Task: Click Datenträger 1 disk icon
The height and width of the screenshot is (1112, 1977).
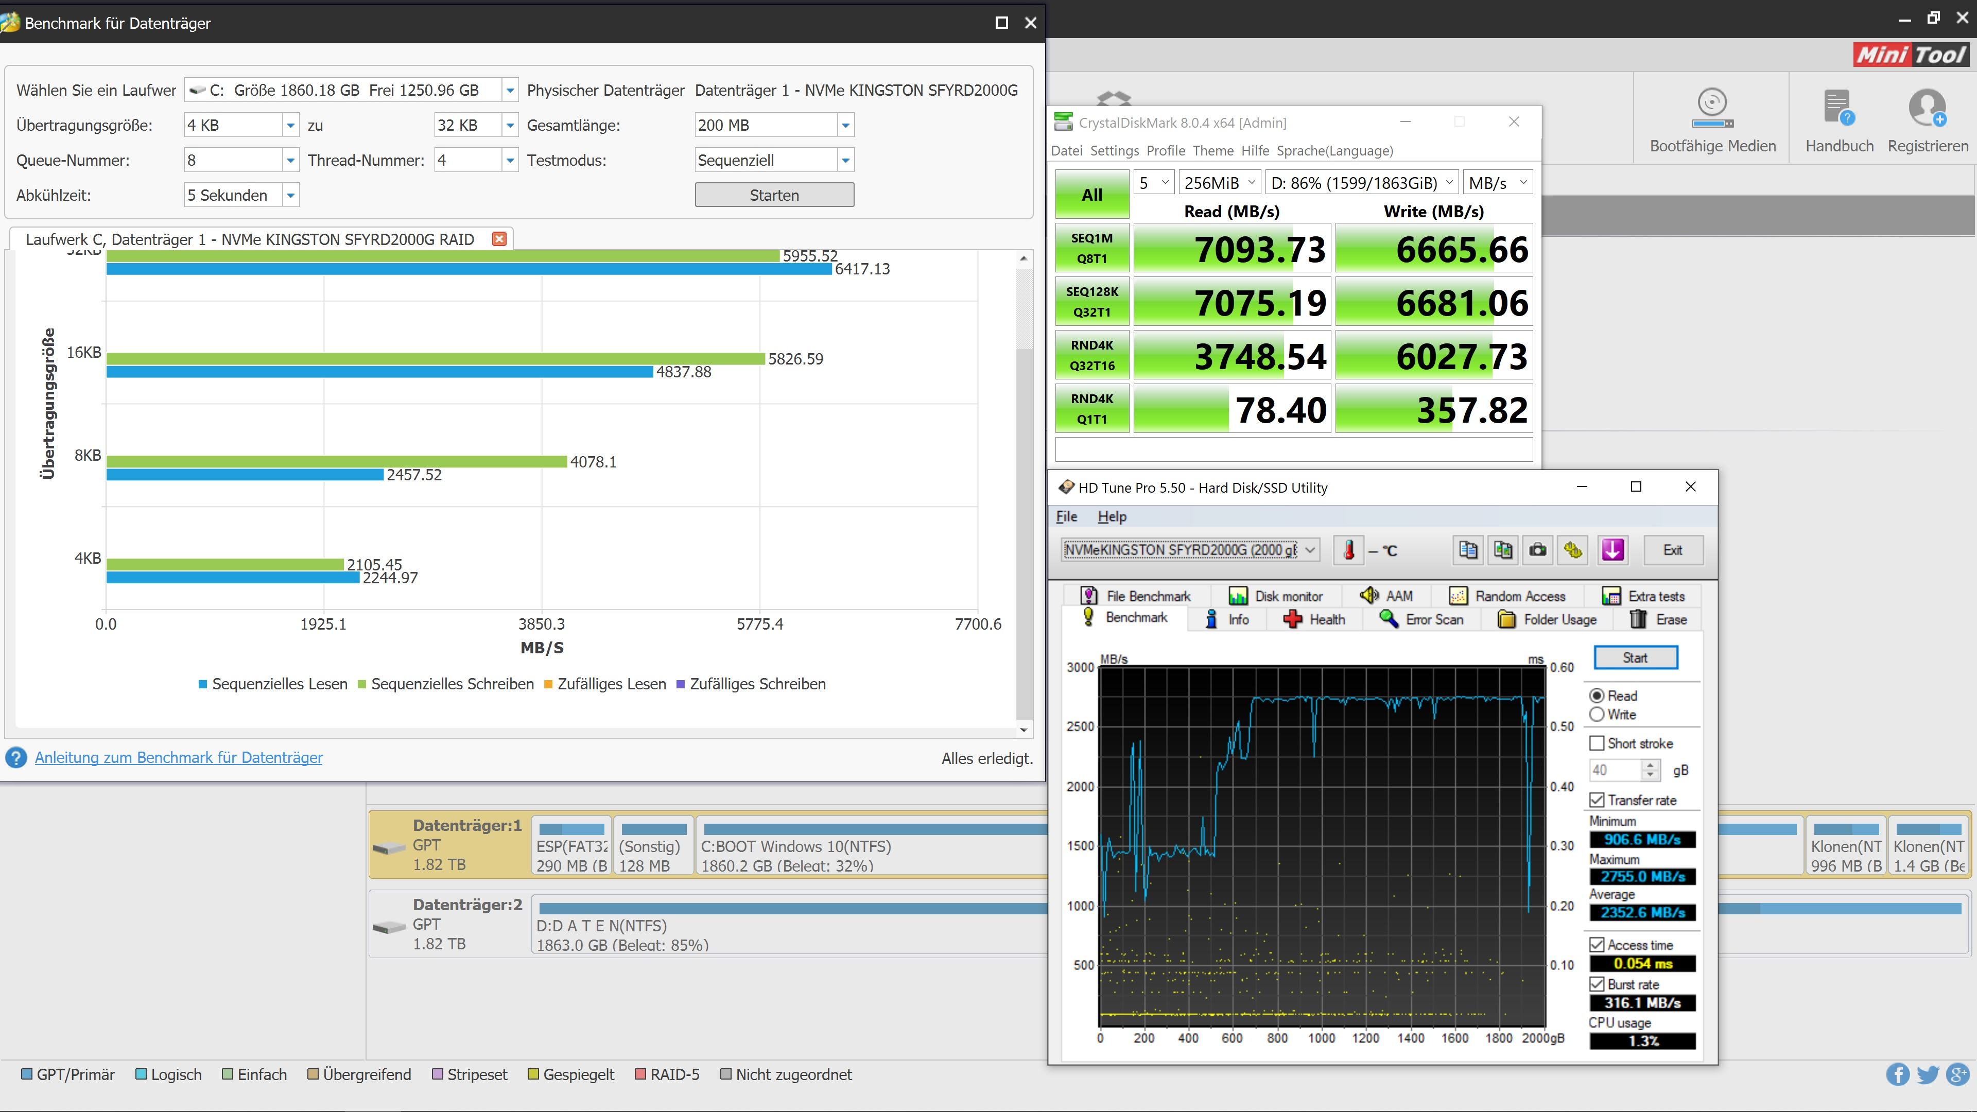Action: click(388, 848)
